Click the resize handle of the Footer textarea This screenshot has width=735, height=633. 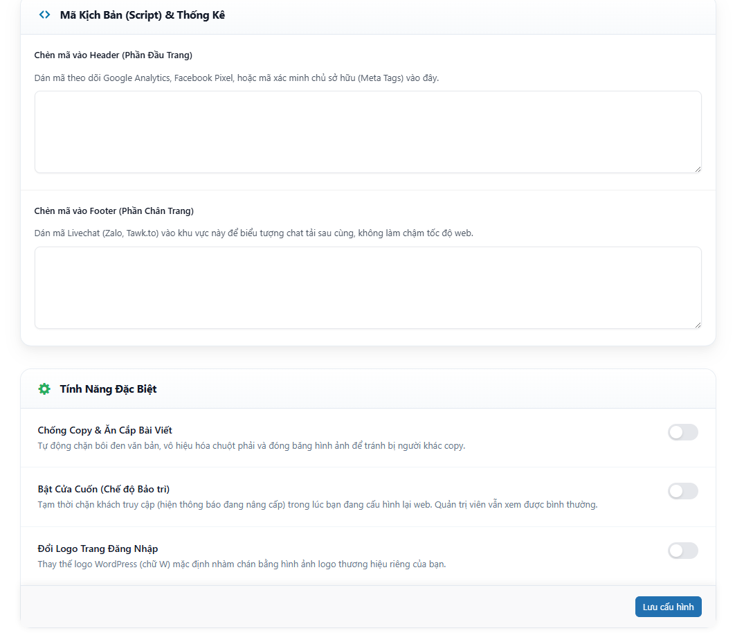(698, 326)
